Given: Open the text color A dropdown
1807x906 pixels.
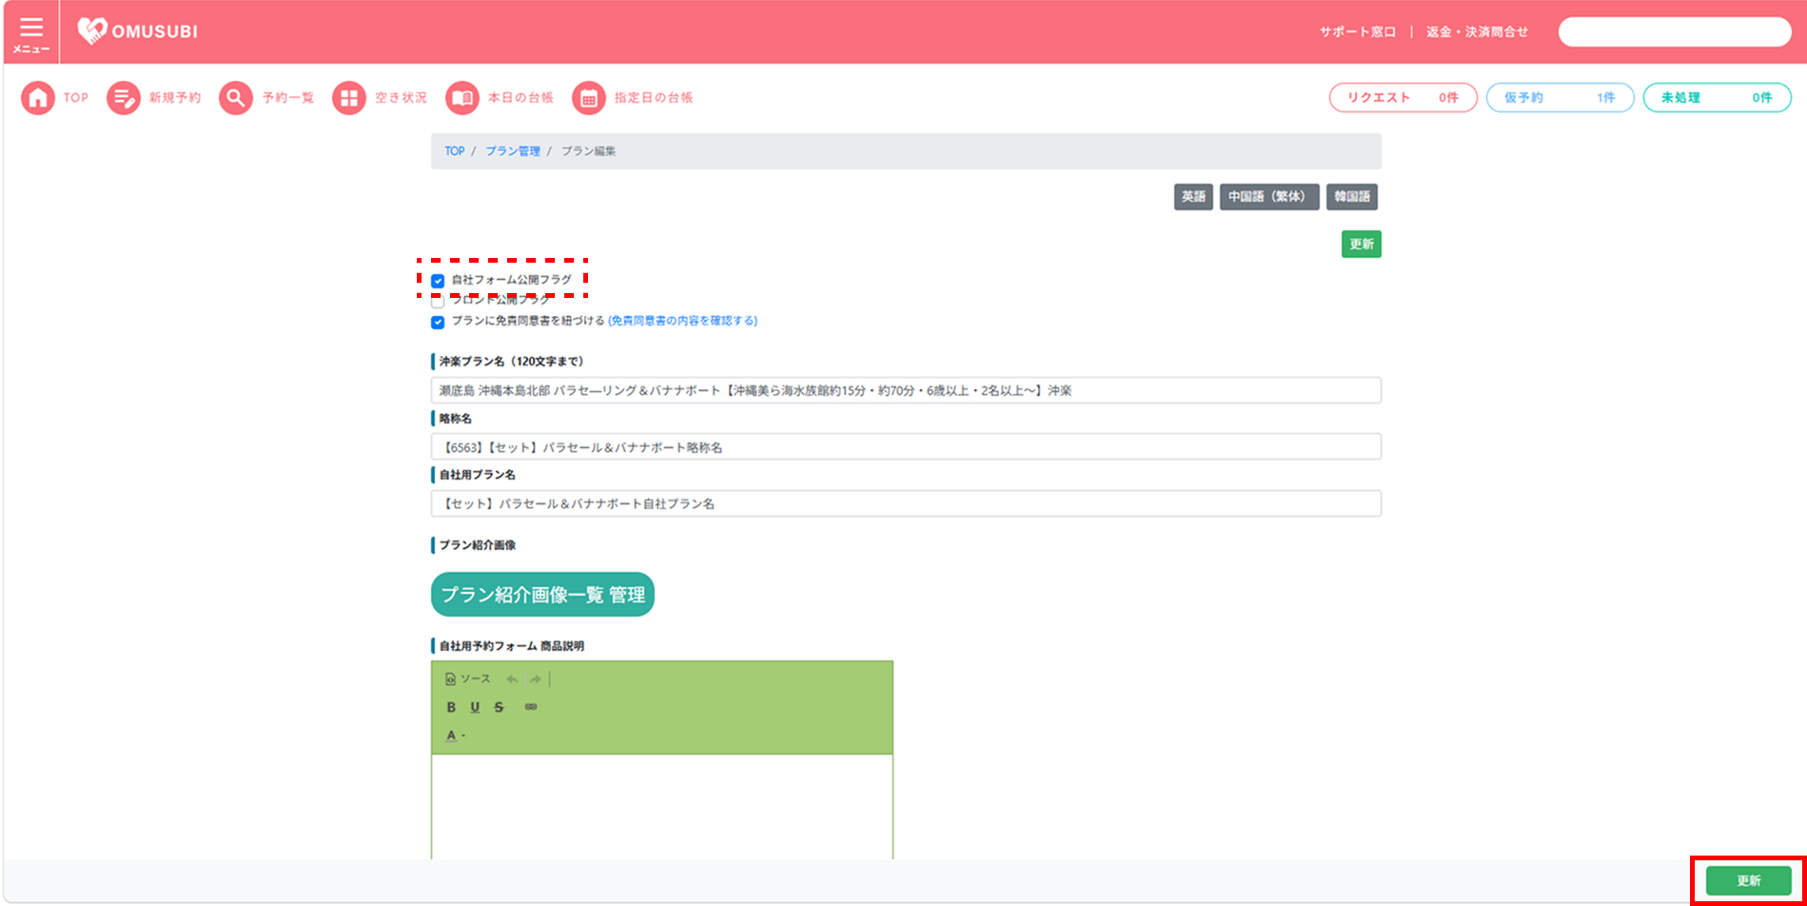Looking at the screenshot, I should [455, 735].
